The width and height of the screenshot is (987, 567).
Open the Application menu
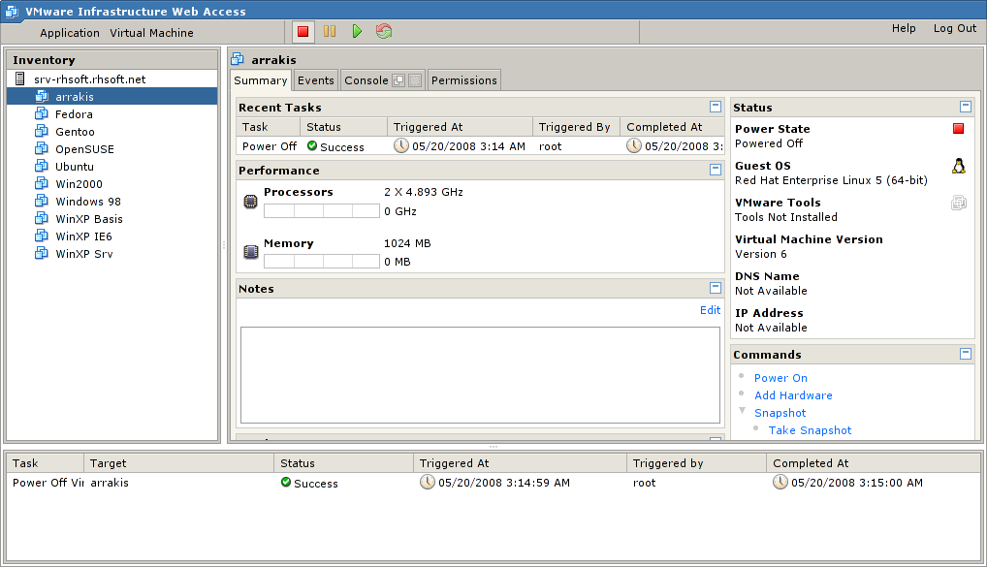tap(70, 33)
